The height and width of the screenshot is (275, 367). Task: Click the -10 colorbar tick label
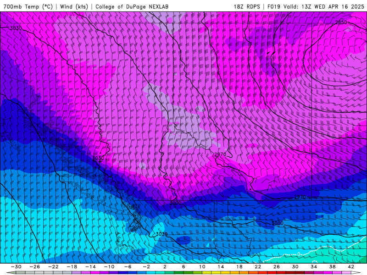pyautogui.click(x=109, y=267)
